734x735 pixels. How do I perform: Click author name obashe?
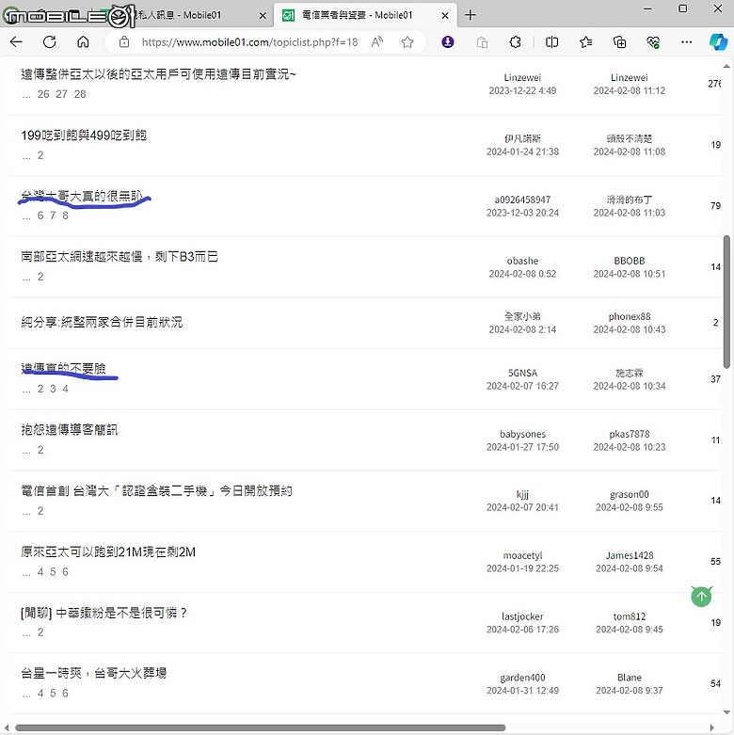(x=522, y=261)
